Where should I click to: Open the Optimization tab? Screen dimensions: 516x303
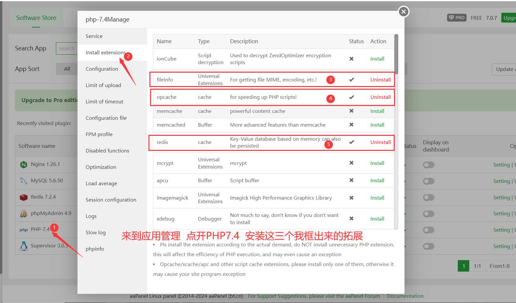click(112, 167)
